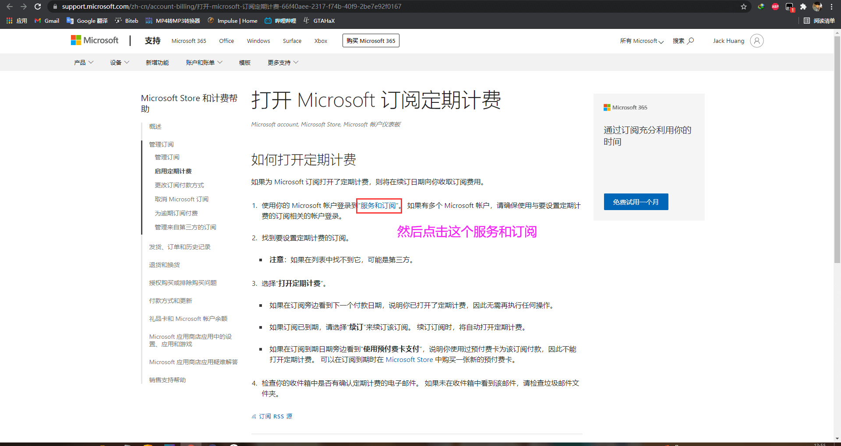Open the Google 翻译 bookmark
841x446 pixels.
[x=87, y=21]
